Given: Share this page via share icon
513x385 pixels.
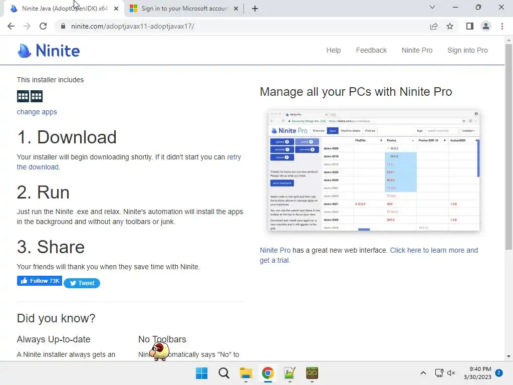Looking at the screenshot, I should pyautogui.click(x=434, y=26).
